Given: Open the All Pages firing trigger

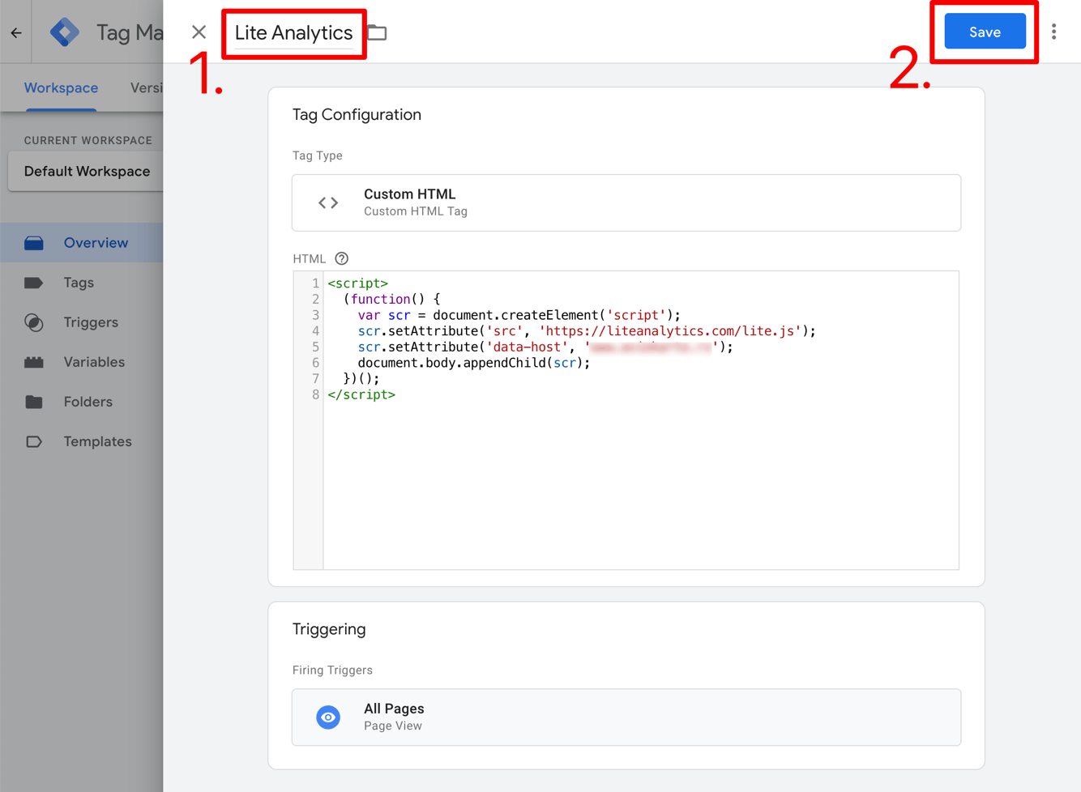Looking at the screenshot, I should coord(626,717).
